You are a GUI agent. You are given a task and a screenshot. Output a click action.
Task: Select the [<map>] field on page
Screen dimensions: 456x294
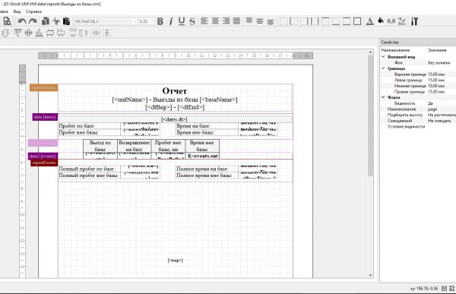175,261
